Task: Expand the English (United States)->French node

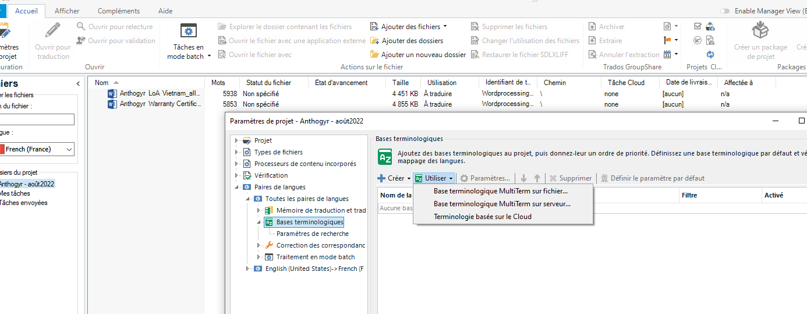Action: point(248,269)
